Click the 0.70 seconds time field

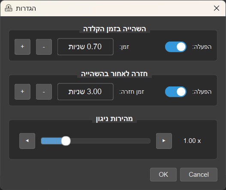pos(85,47)
